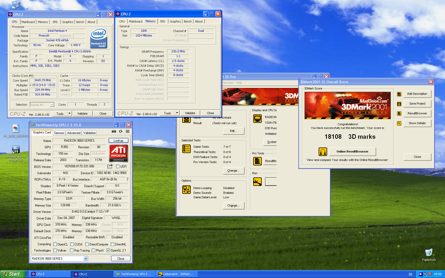Viewport: 445px width, 278px height.
Task: Click Online ResultBrowser button
Action: 352,151
